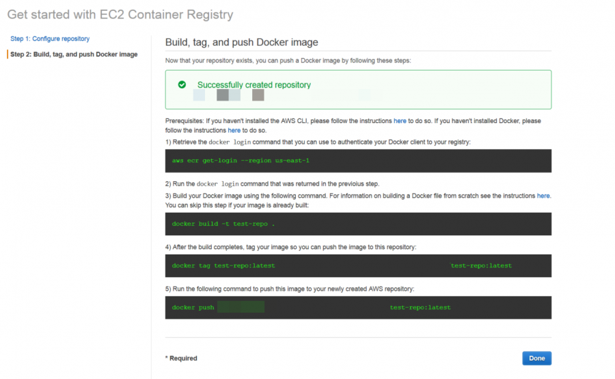Open the Docker file from scratch 'here' link
This screenshot has width=615, height=379.
(x=543, y=196)
